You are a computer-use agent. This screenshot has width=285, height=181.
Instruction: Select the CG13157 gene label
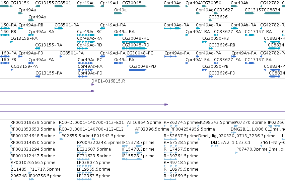[254, 10]
